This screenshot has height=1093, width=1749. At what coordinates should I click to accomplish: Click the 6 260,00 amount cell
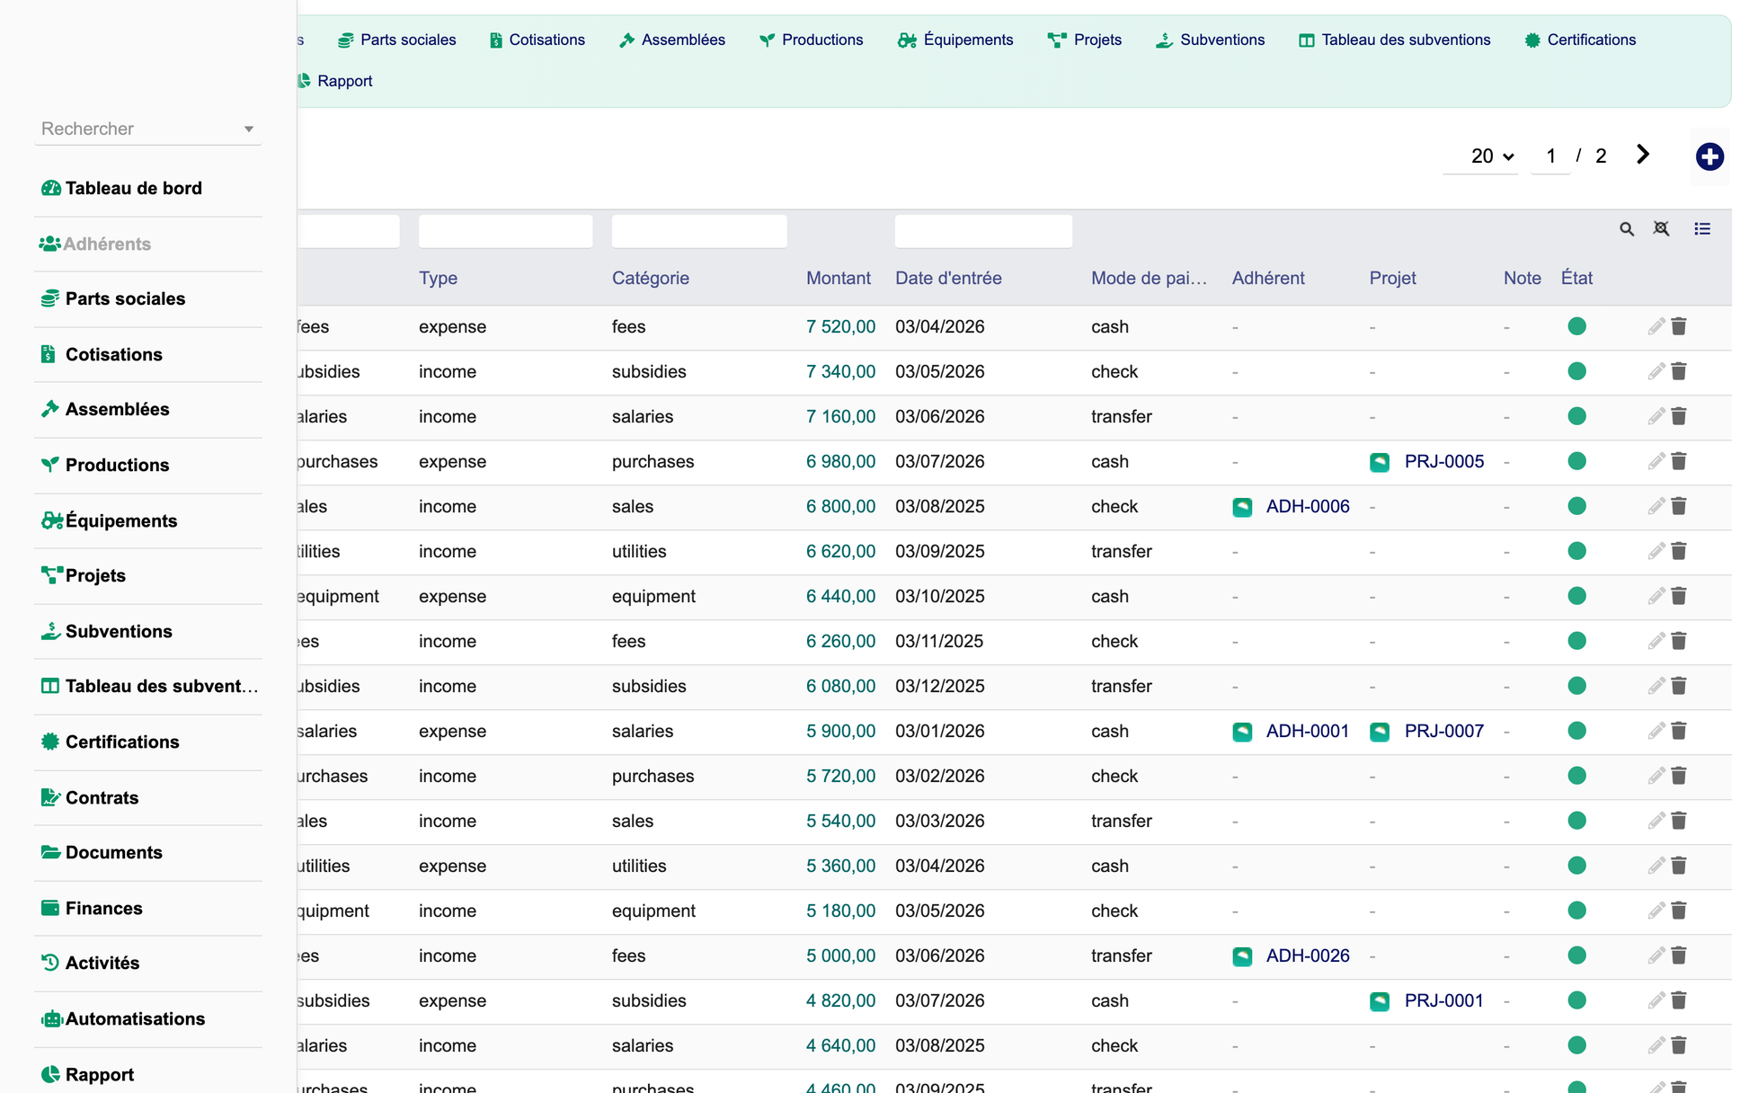840,641
